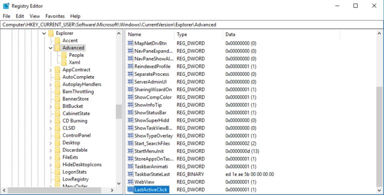The image size is (384, 195).
Task: Expand the Desktop key
Action: [50, 143]
